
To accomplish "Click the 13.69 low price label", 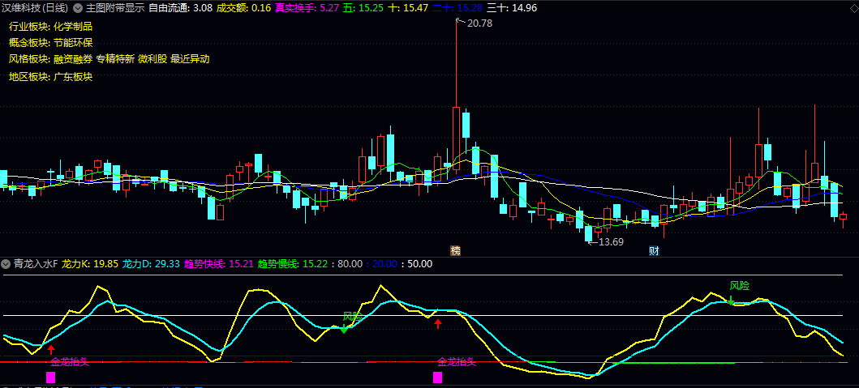I will [610, 242].
